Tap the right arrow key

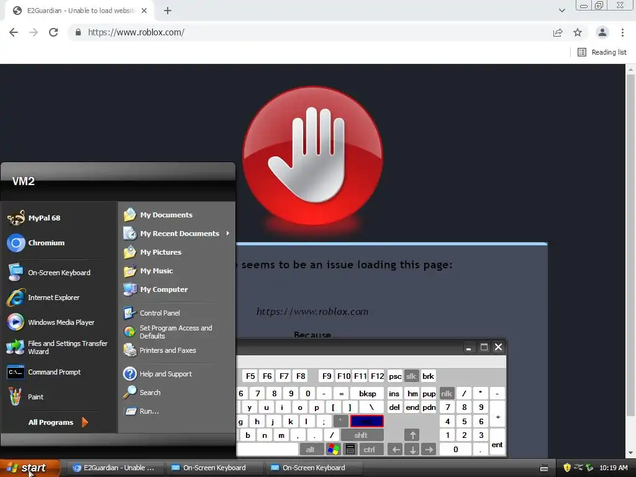click(429, 450)
